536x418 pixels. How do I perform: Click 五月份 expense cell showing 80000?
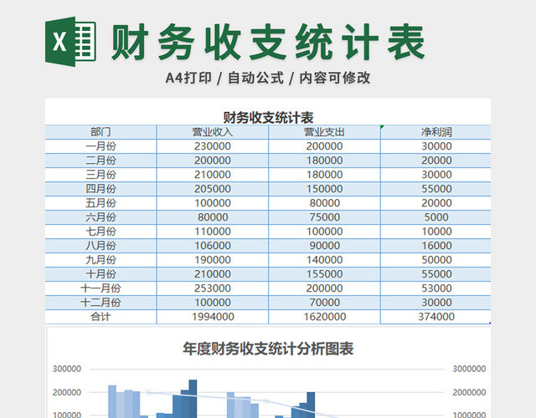pos(324,203)
